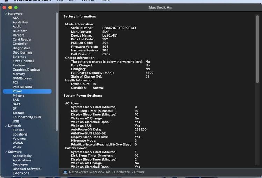This screenshot has width=262, height=178.
Task: Open the Apple menu
Action: [6, 1]
